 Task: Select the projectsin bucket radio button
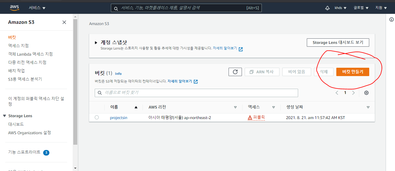[x=97, y=117]
